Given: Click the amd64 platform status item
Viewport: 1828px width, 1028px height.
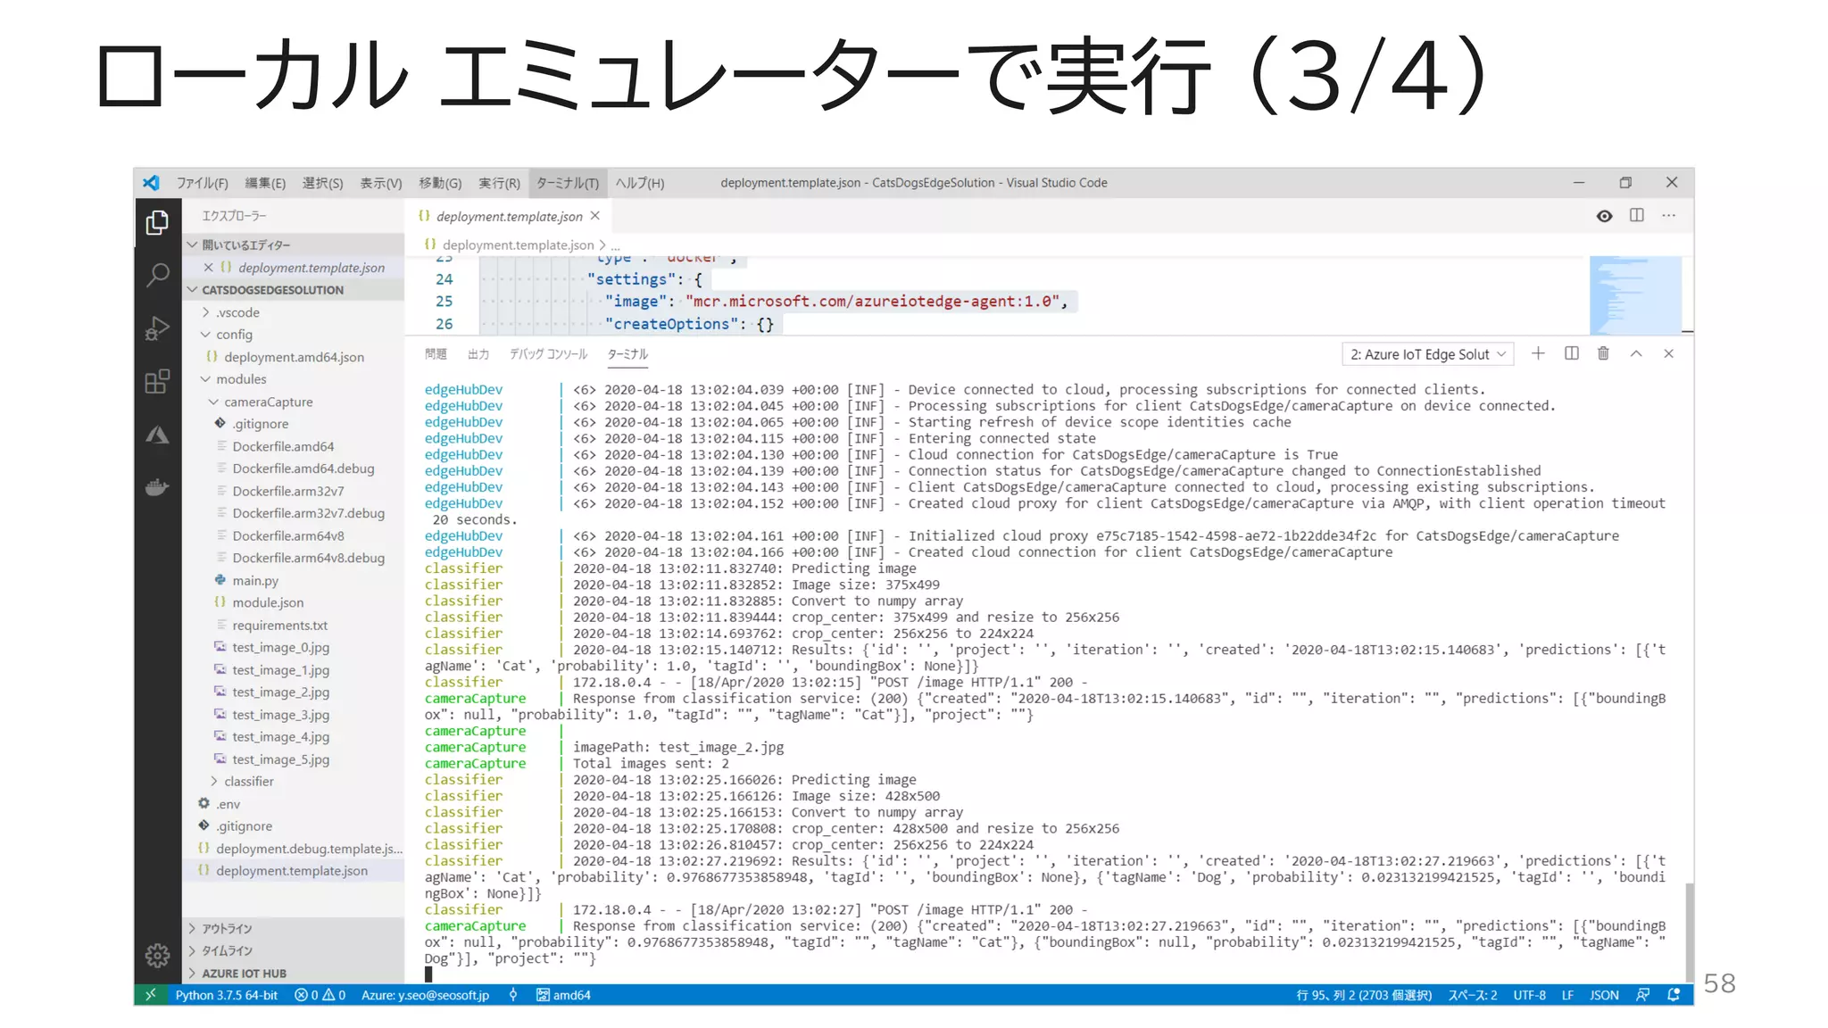Looking at the screenshot, I should pyautogui.click(x=563, y=995).
